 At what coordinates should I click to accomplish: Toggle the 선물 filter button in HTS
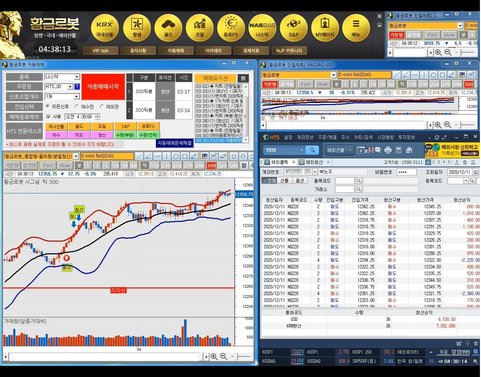pyautogui.click(x=285, y=180)
